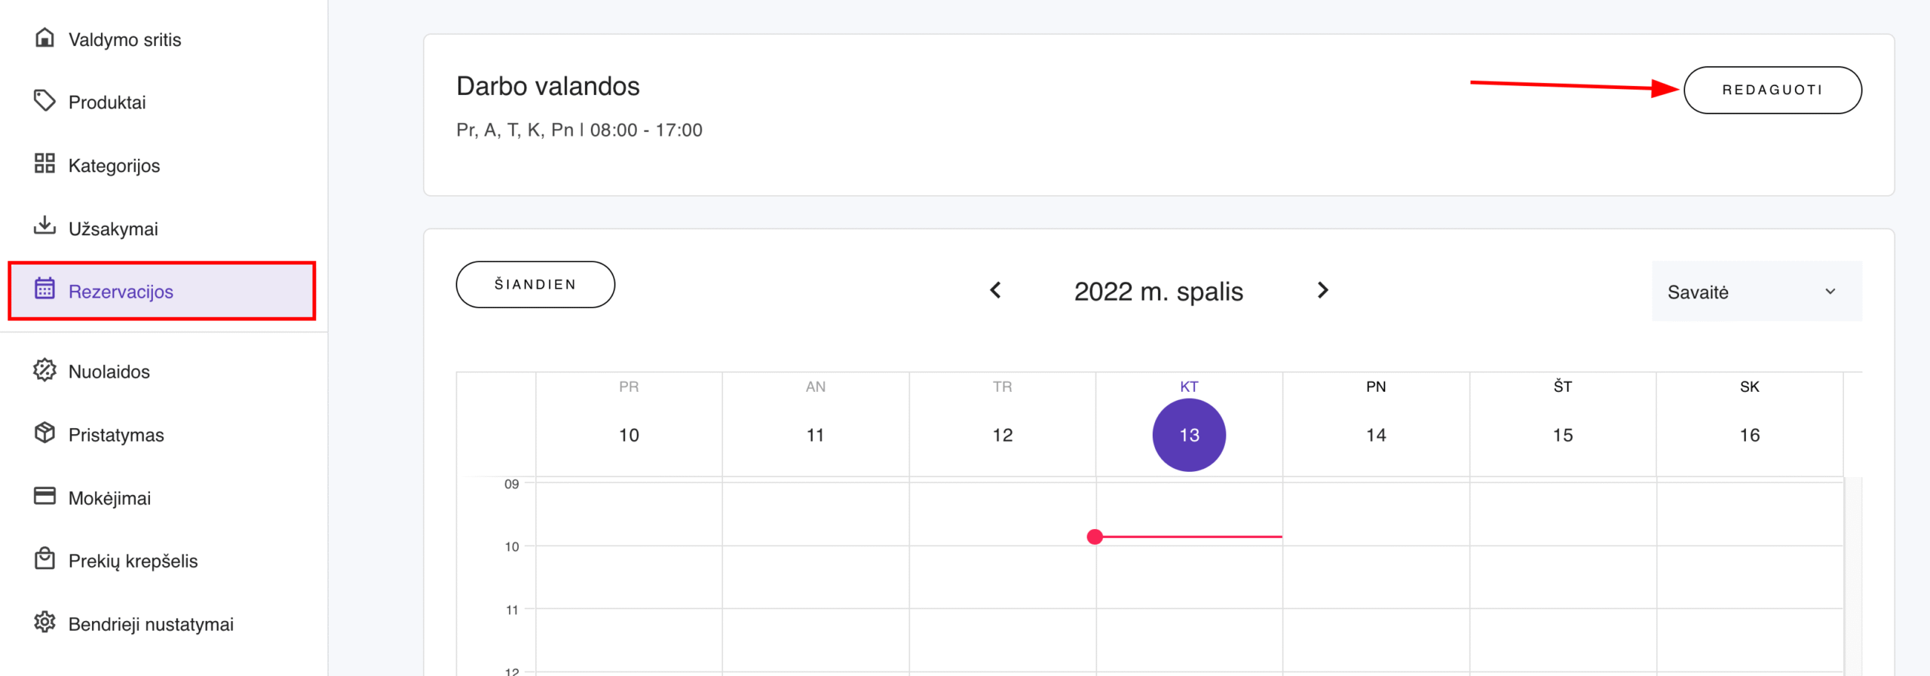This screenshot has width=1930, height=676.
Task: Click the Bendrieji nustatymai gear icon
Action: click(x=44, y=622)
